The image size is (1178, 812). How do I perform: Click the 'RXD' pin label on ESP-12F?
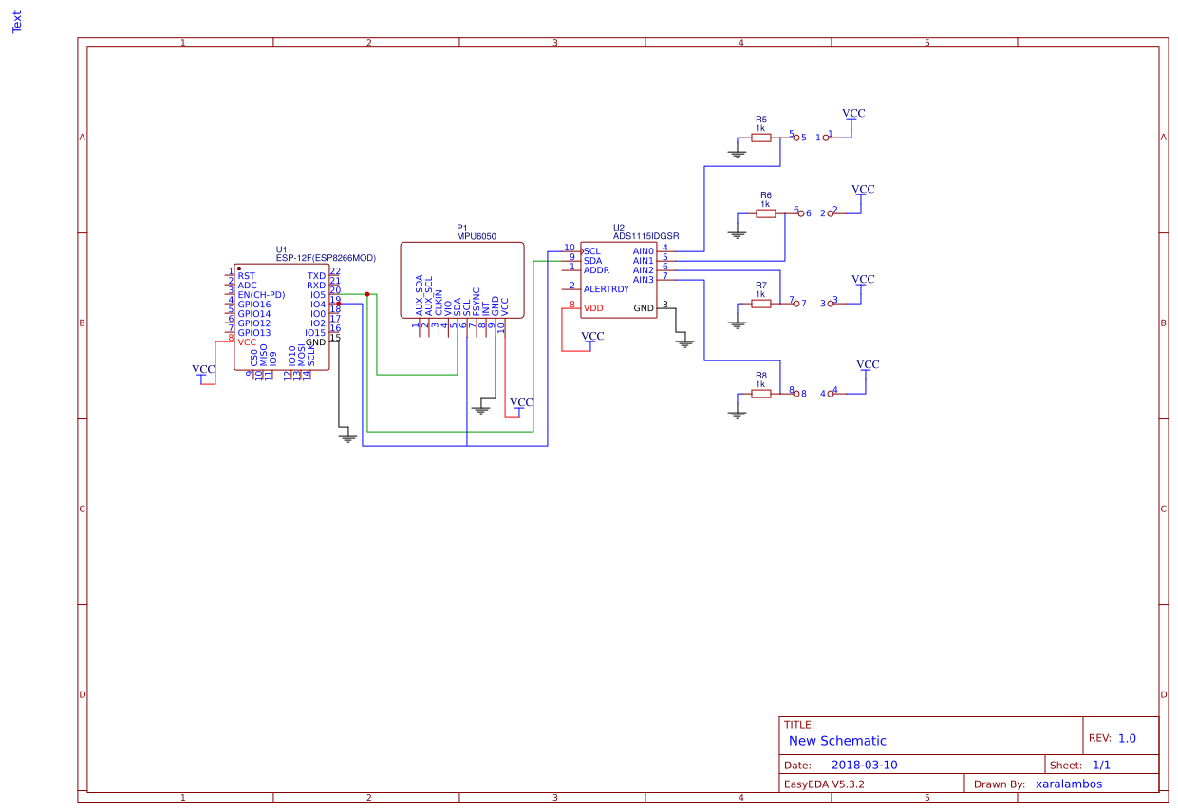(x=316, y=286)
